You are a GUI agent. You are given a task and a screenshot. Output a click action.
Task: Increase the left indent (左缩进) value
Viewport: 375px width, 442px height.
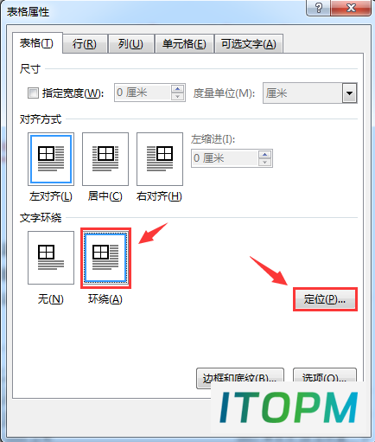[264, 155]
